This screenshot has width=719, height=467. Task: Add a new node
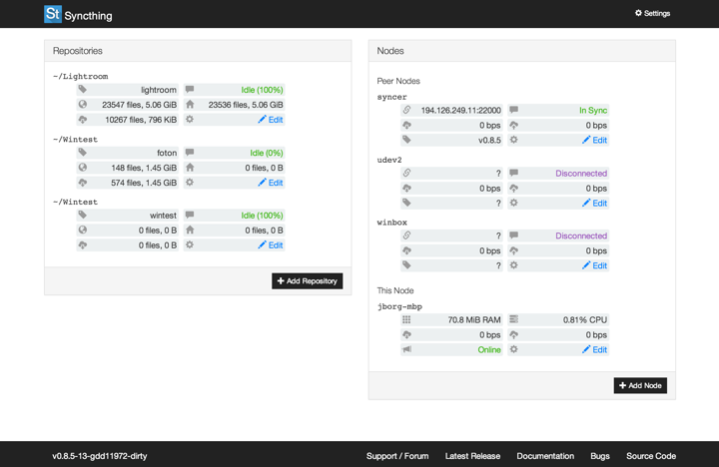point(640,385)
